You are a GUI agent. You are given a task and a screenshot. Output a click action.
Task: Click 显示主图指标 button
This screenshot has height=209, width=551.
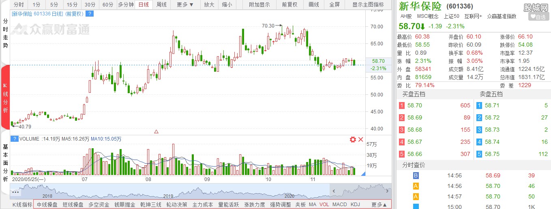(x=368, y=5)
